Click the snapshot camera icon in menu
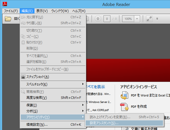The image size is (170, 130). [23, 77]
